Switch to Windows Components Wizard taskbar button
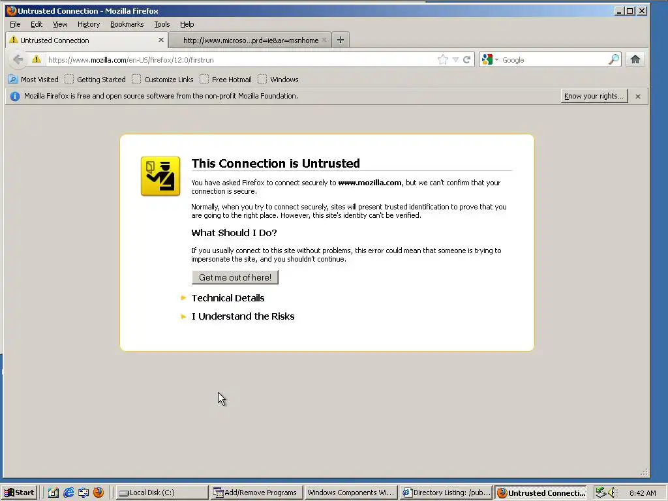Viewport: 668px width, 501px height. [351, 493]
